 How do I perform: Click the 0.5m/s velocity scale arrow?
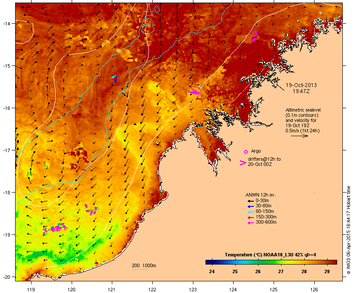[299, 136]
